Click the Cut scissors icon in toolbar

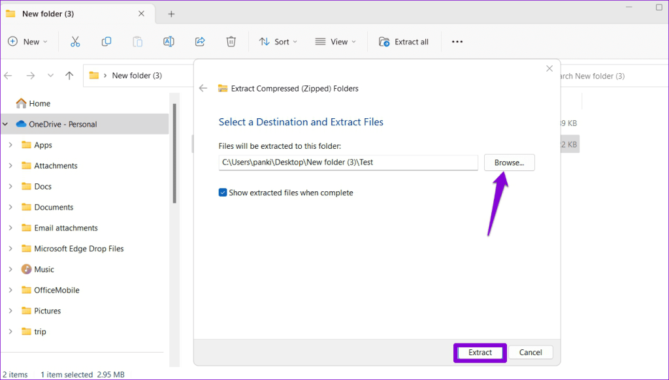75,41
